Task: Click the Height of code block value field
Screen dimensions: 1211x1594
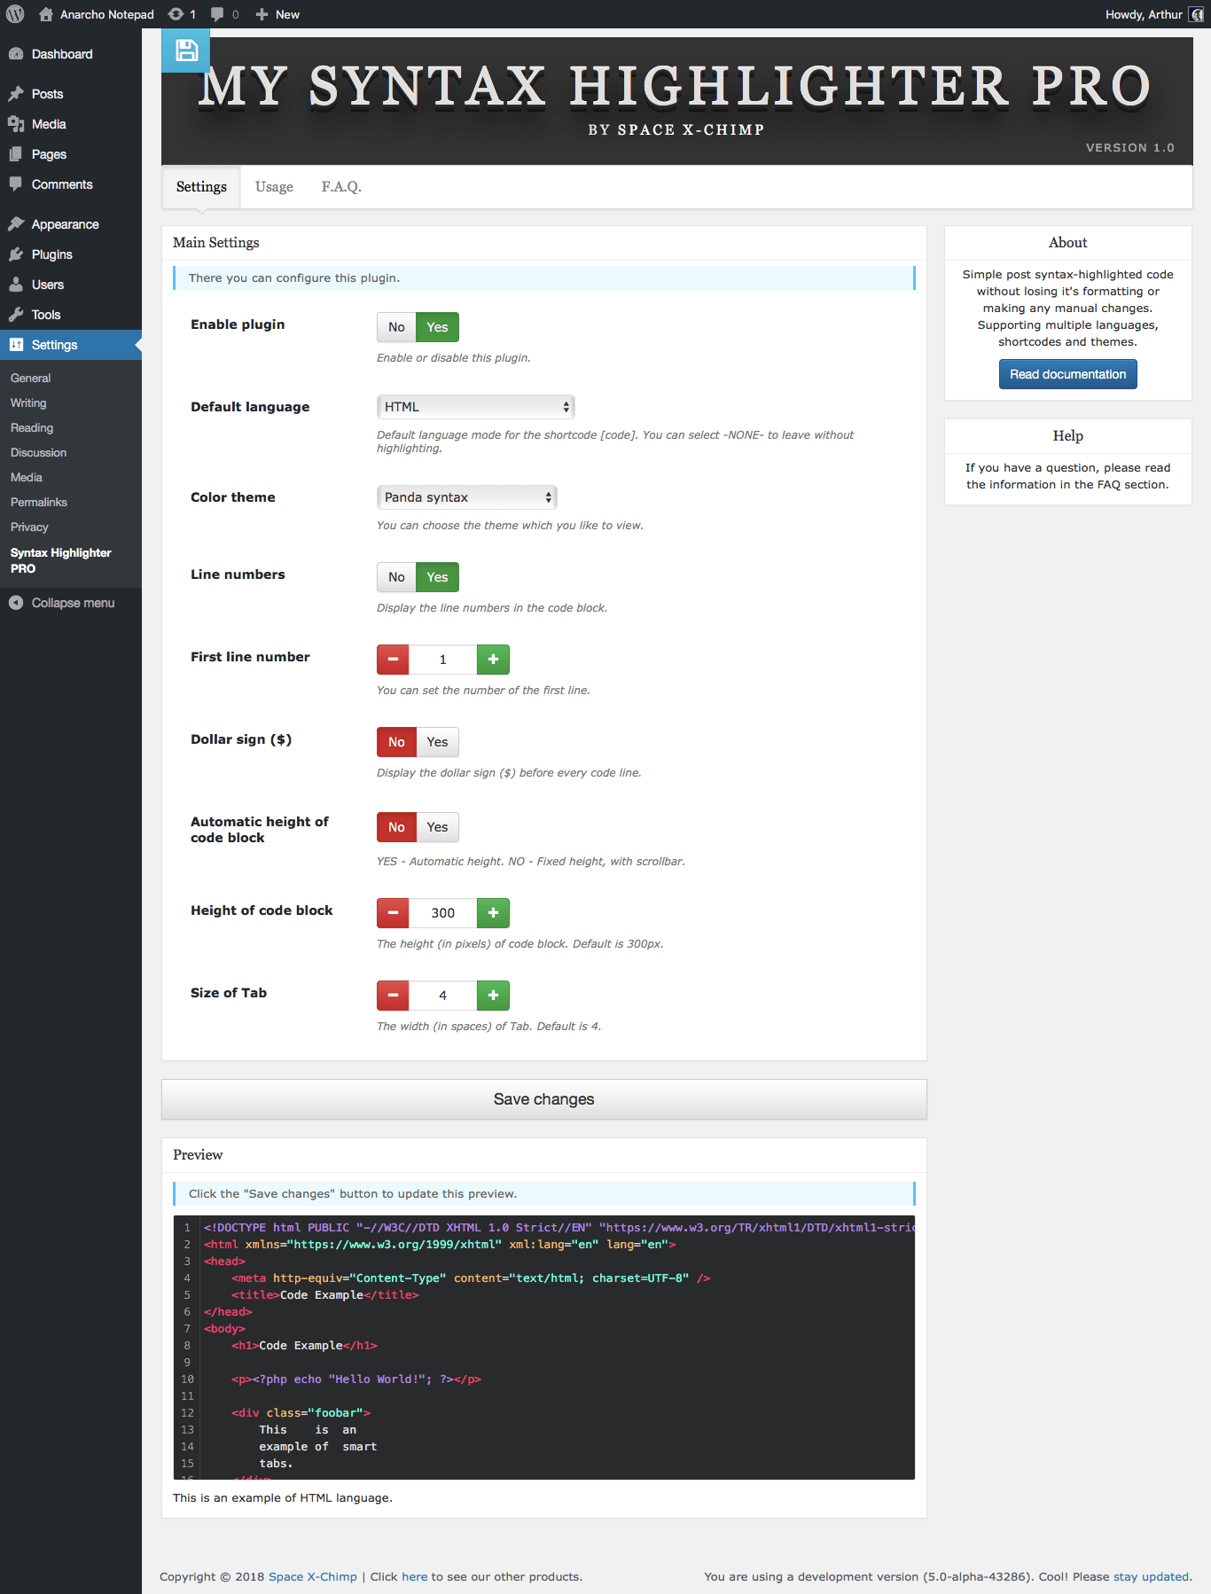Action: pos(443,913)
